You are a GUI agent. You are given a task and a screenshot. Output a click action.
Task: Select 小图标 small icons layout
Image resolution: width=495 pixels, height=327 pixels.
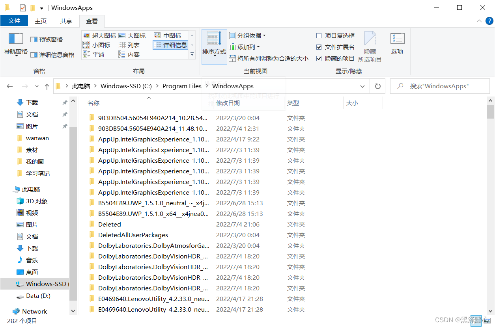[x=97, y=45]
